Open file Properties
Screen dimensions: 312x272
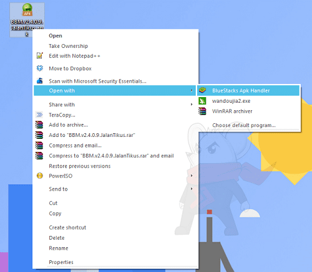(x=115, y=262)
